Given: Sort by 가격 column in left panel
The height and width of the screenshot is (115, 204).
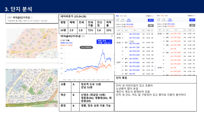Looking at the screenshot, I should 135,30.
